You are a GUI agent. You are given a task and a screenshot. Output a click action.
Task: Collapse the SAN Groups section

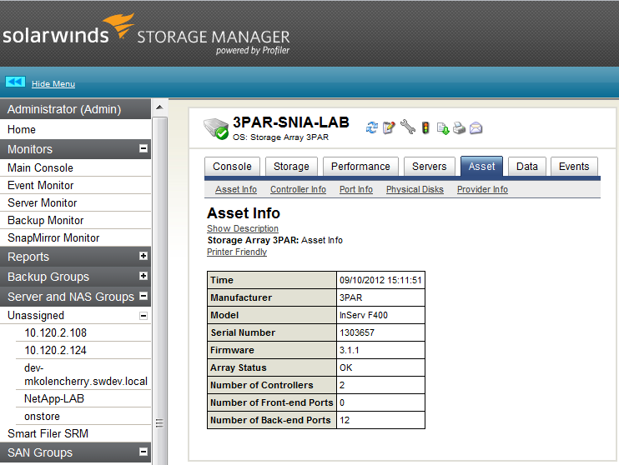143,452
